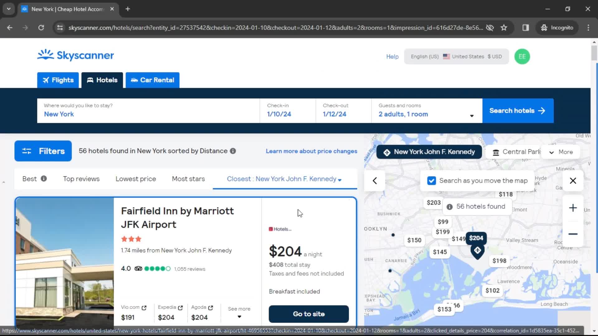598x336 pixels.
Task: Click info icon beside Best sort
Action: click(x=44, y=179)
